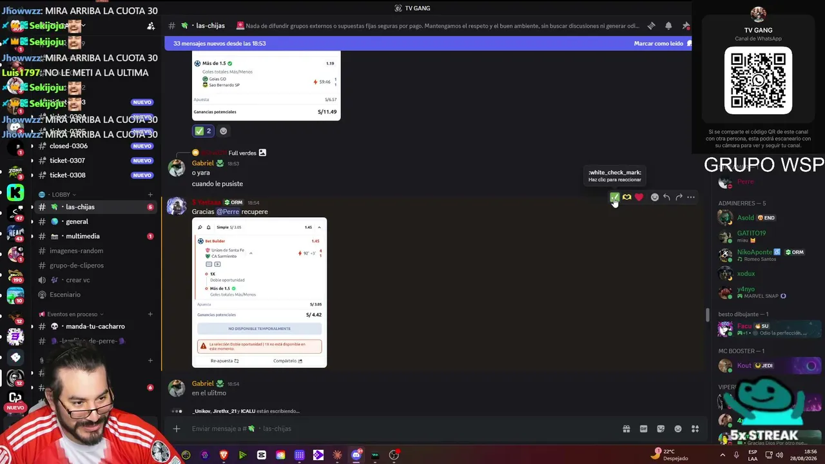825x464 pixels.
Task: Open emoji reaction picker in message toolbar
Action: [x=654, y=197]
